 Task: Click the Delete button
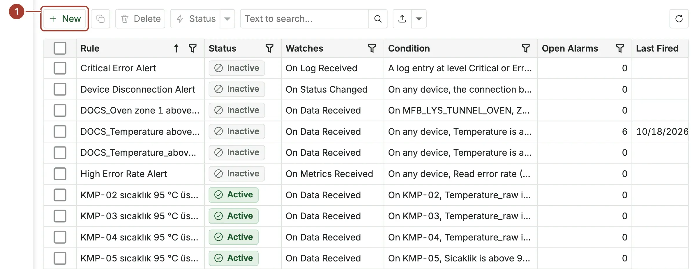pyautogui.click(x=140, y=19)
